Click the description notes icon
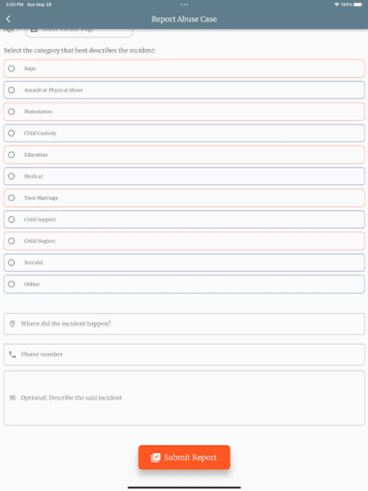The image size is (368, 491). tap(12, 398)
